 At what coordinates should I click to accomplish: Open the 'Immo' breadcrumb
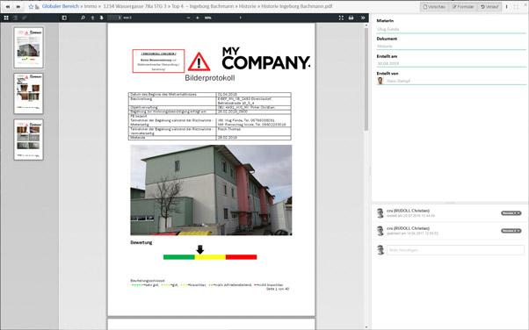91,6
